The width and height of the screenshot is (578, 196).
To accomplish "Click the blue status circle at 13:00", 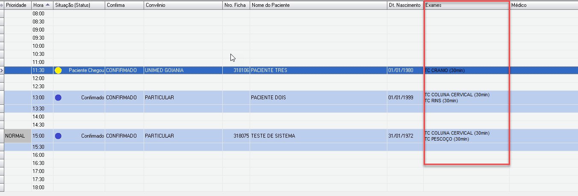I will [x=59, y=98].
